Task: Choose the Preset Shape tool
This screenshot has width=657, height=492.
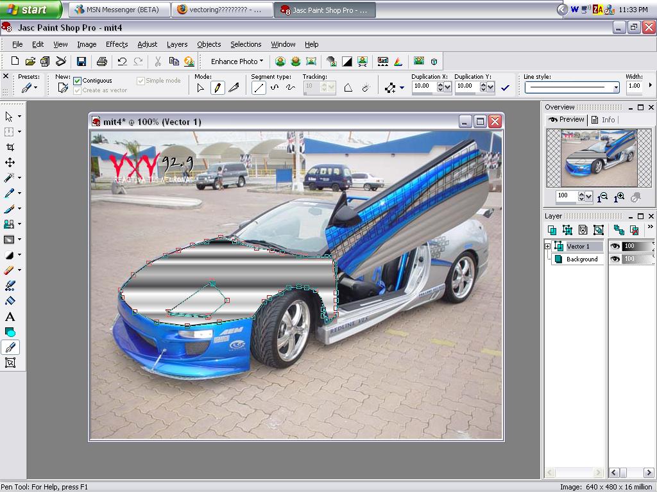Action: click(10, 332)
